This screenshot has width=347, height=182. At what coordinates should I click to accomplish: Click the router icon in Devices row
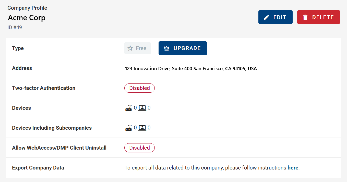(x=129, y=108)
